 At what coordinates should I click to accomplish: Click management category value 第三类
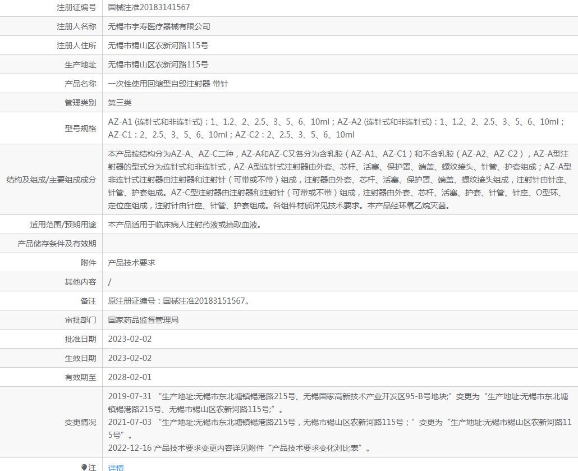pos(120,103)
